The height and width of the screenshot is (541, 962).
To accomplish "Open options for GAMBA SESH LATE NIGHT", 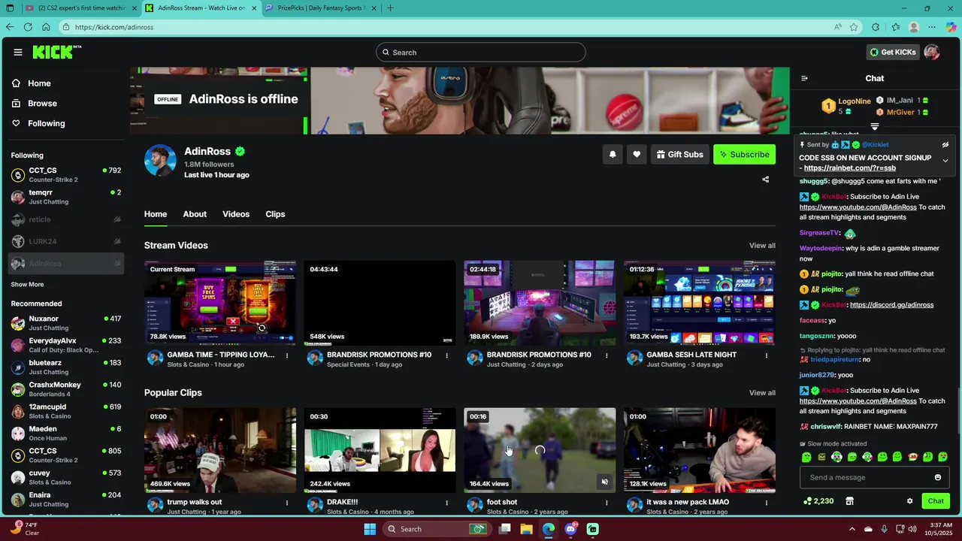I will [x=767, y=355].
